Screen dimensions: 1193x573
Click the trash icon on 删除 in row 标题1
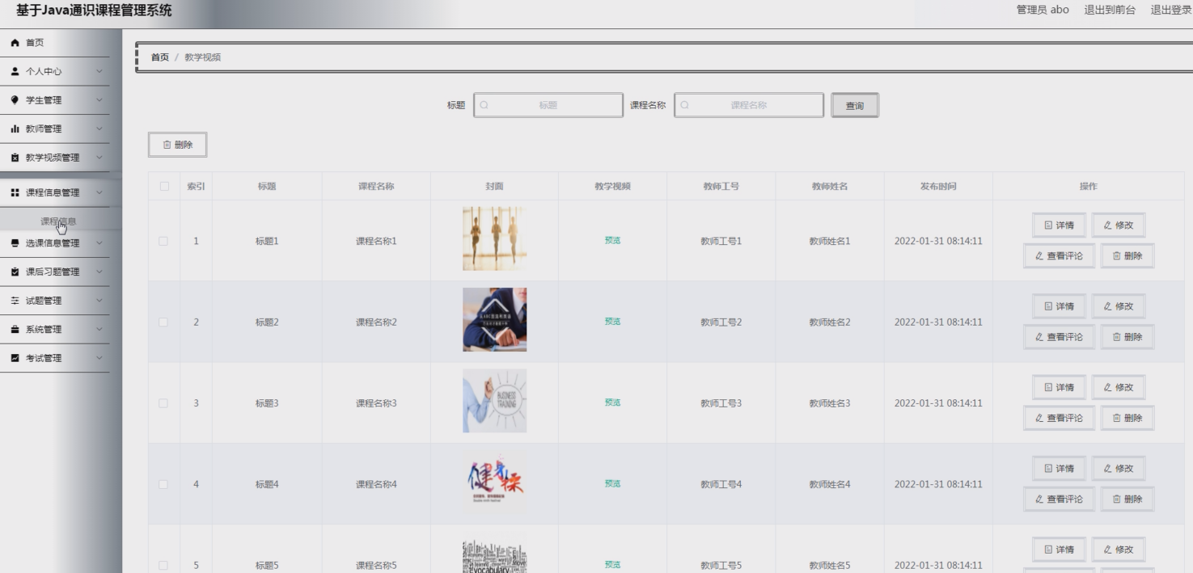(x=1117, y=256)
